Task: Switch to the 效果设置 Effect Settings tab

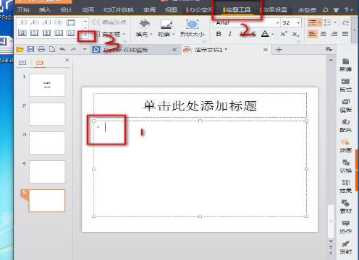Action: (x=274, y=10)
